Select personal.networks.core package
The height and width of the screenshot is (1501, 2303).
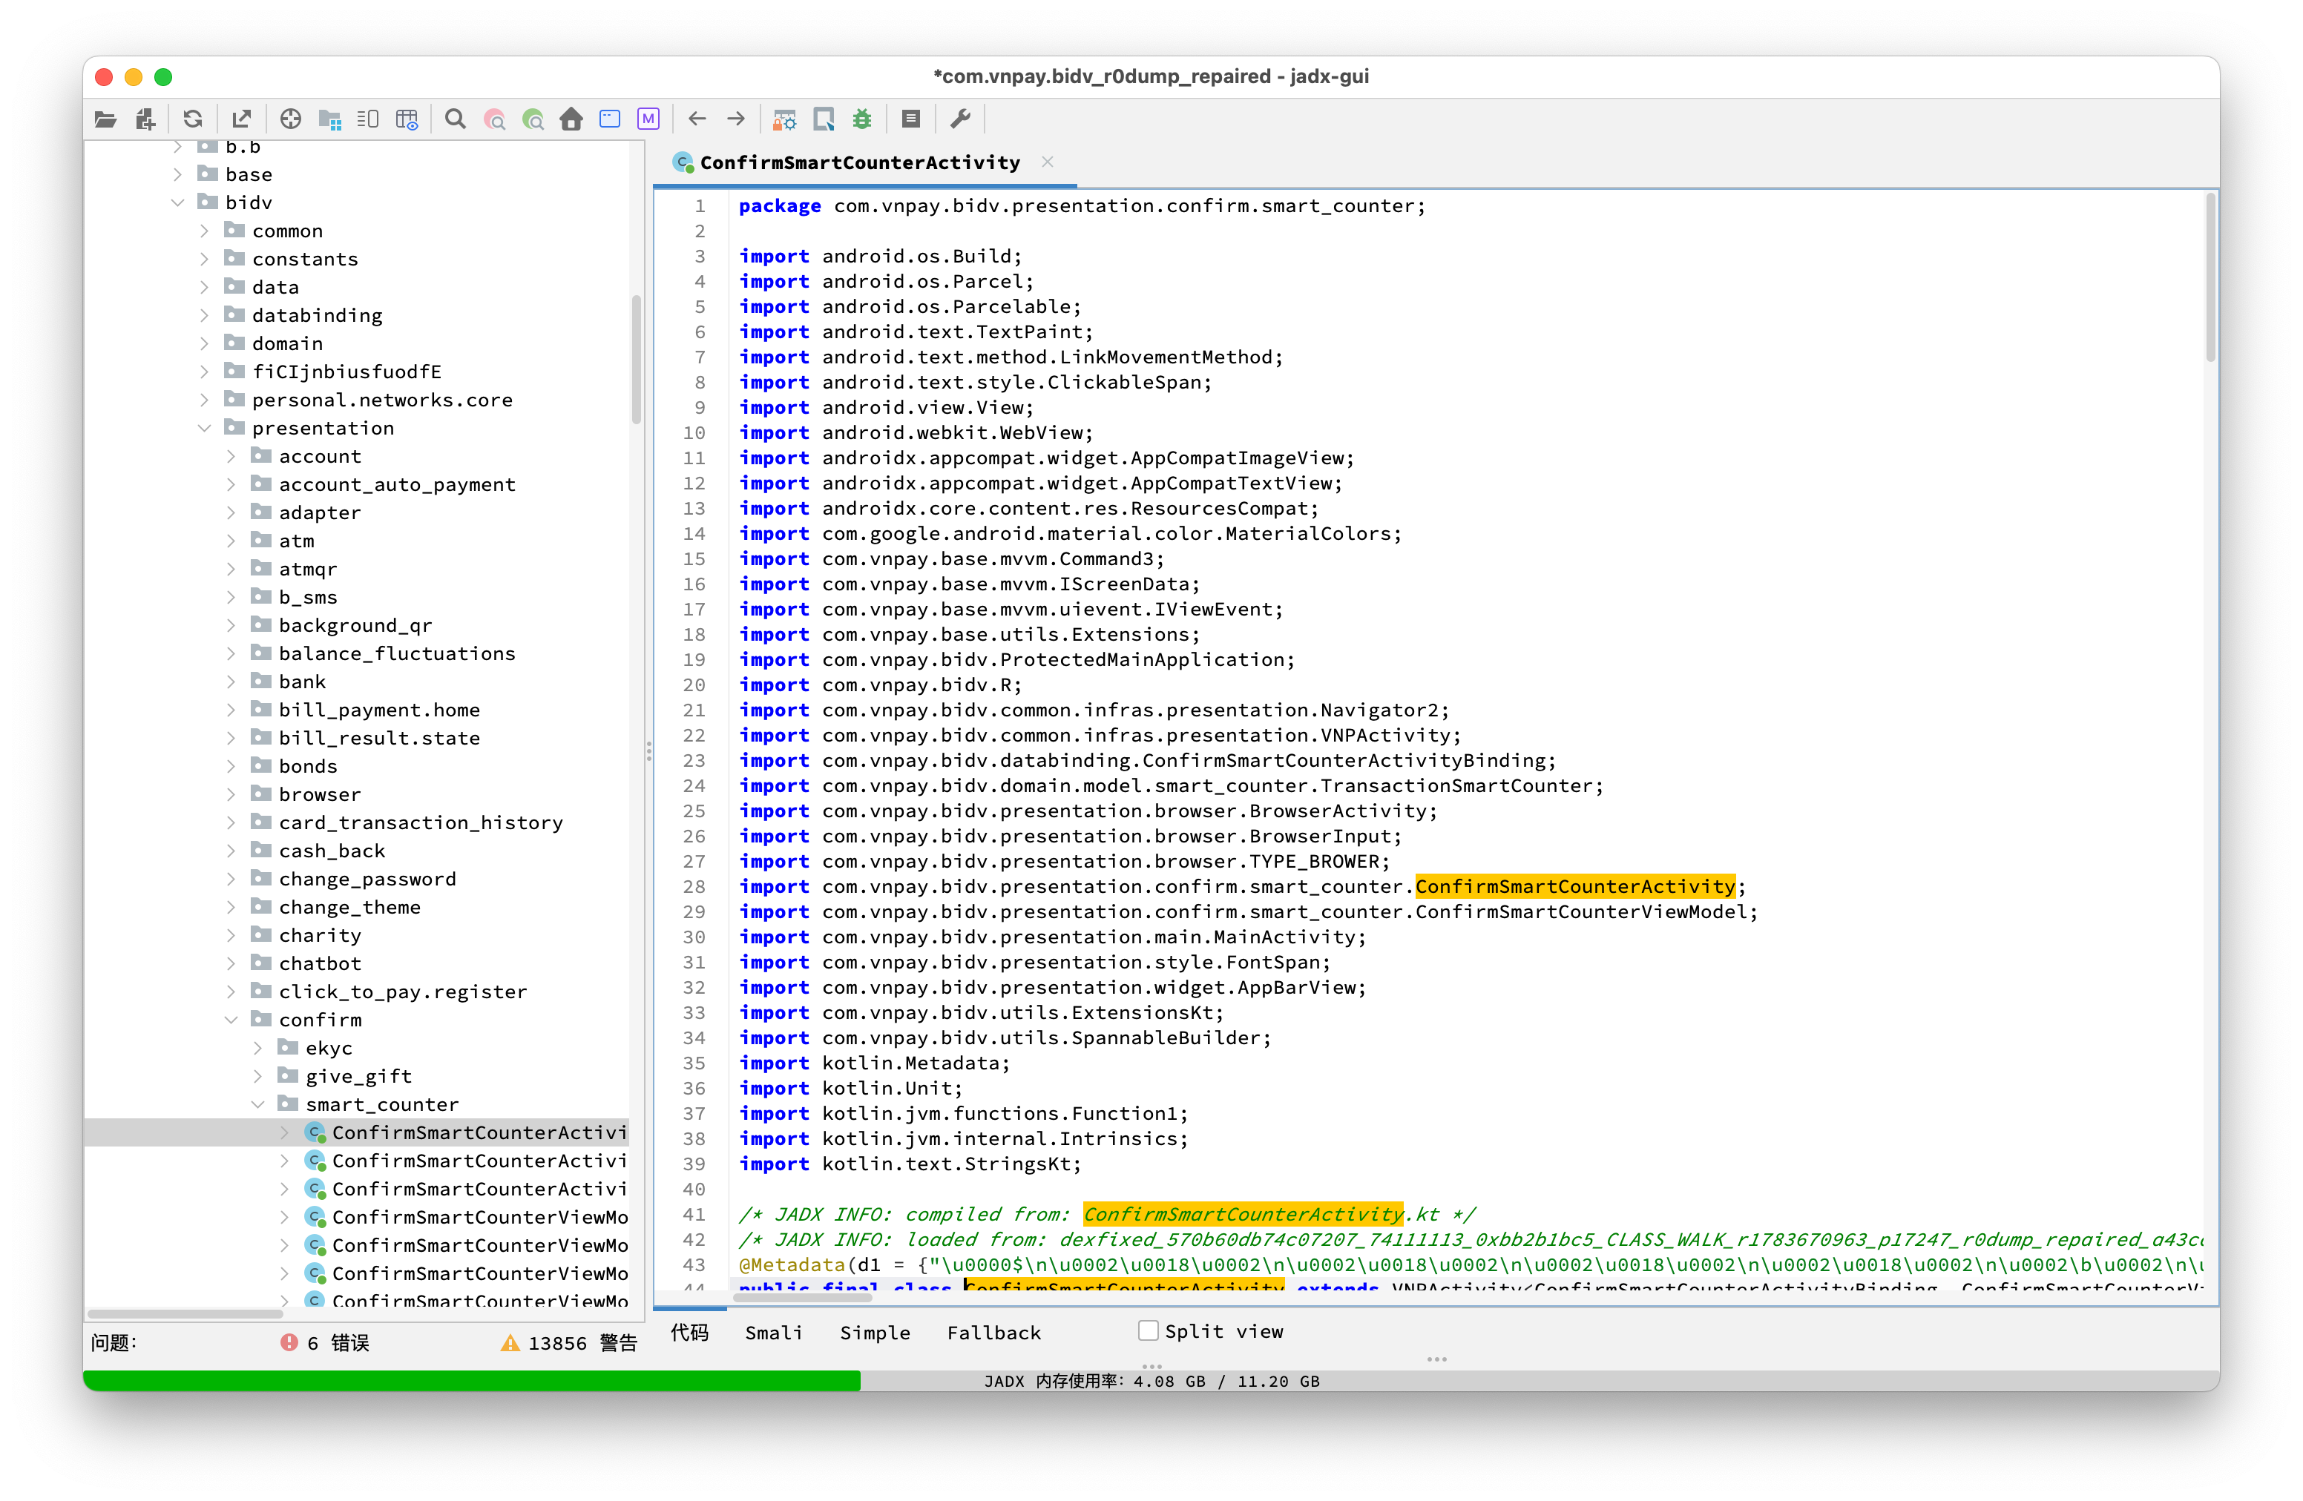pos(382,400)
